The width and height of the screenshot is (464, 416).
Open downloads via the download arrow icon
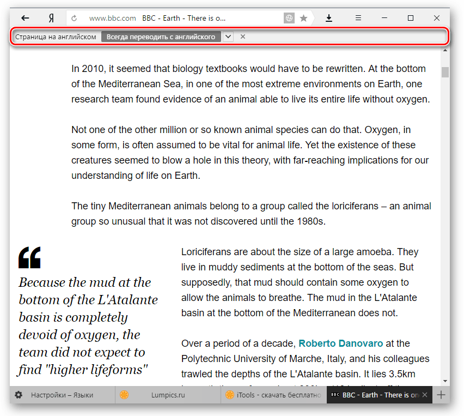pos(329,19)
